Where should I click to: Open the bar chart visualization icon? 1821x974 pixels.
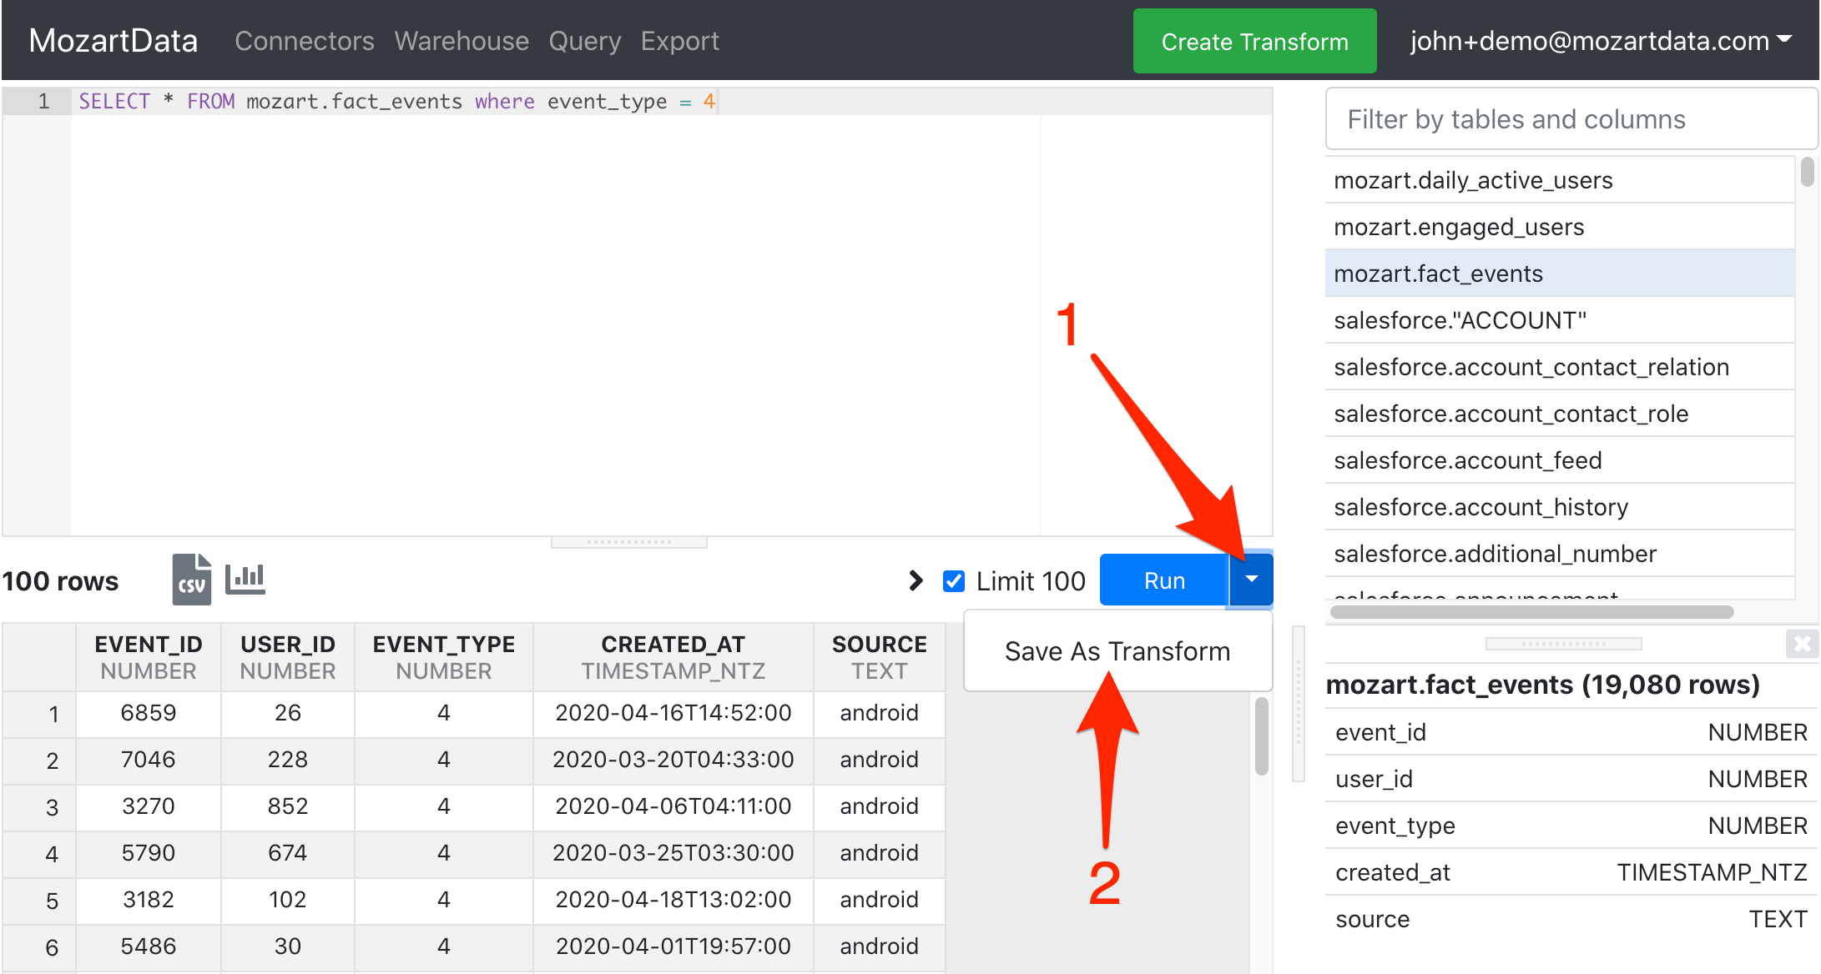pos(245,578)
